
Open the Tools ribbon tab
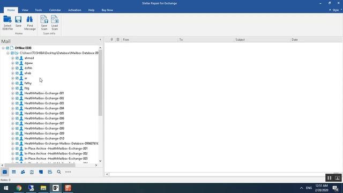[x=39, y=10]
